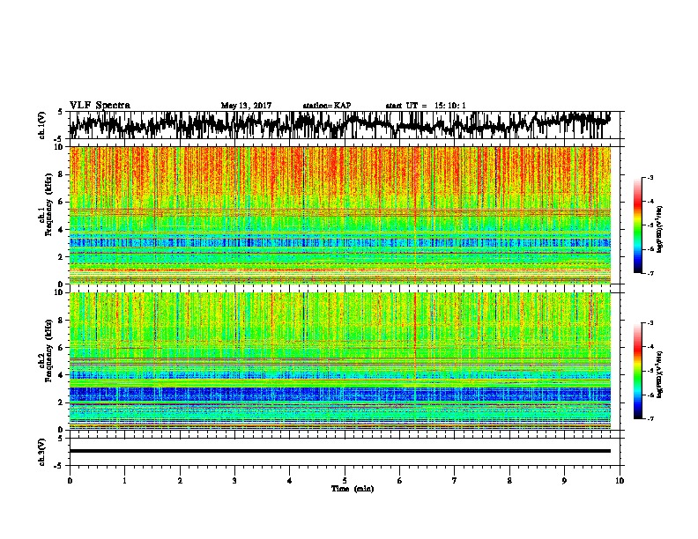The image size is (698, 539).
Task: Click the "ch.3(V)" axis label
Action: 41,452
